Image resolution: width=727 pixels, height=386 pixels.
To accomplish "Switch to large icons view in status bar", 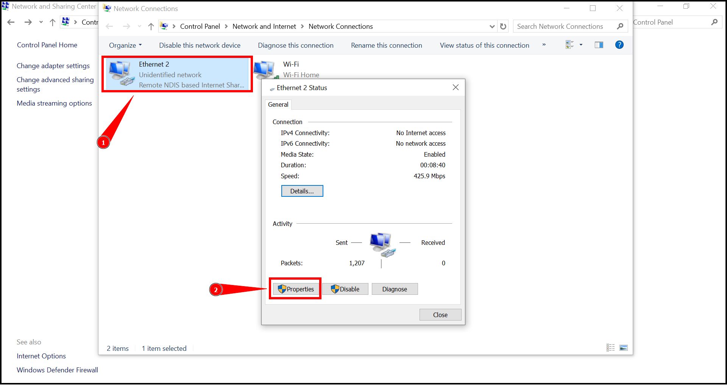I will pos(624,348).
